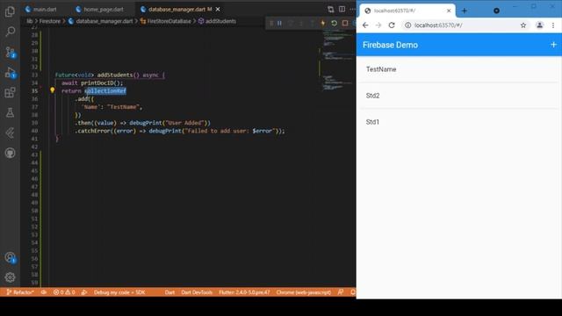Open Chrome profile avatar
The height and width of the screenshot is (316, 562).
[x=539, y=25]
